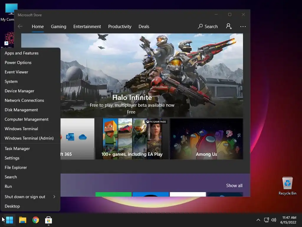Click the Microsoft Store taskbar icon

[49, 220]
